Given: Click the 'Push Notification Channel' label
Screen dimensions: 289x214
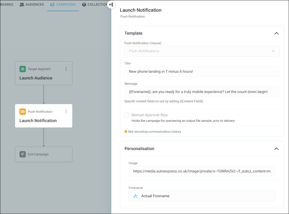Looking at the screenshot, I should [143, 43].
